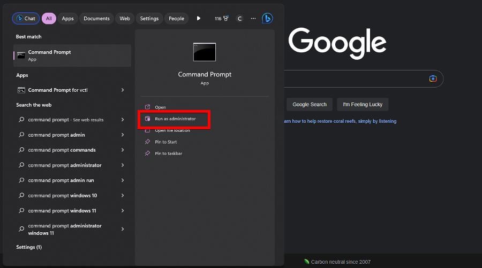Image resolution: width=482 pixels, height=268 pixels.
Task: Click the Command Prompt icon in best match
Action: pyautogui.click(x=21, y=56)
